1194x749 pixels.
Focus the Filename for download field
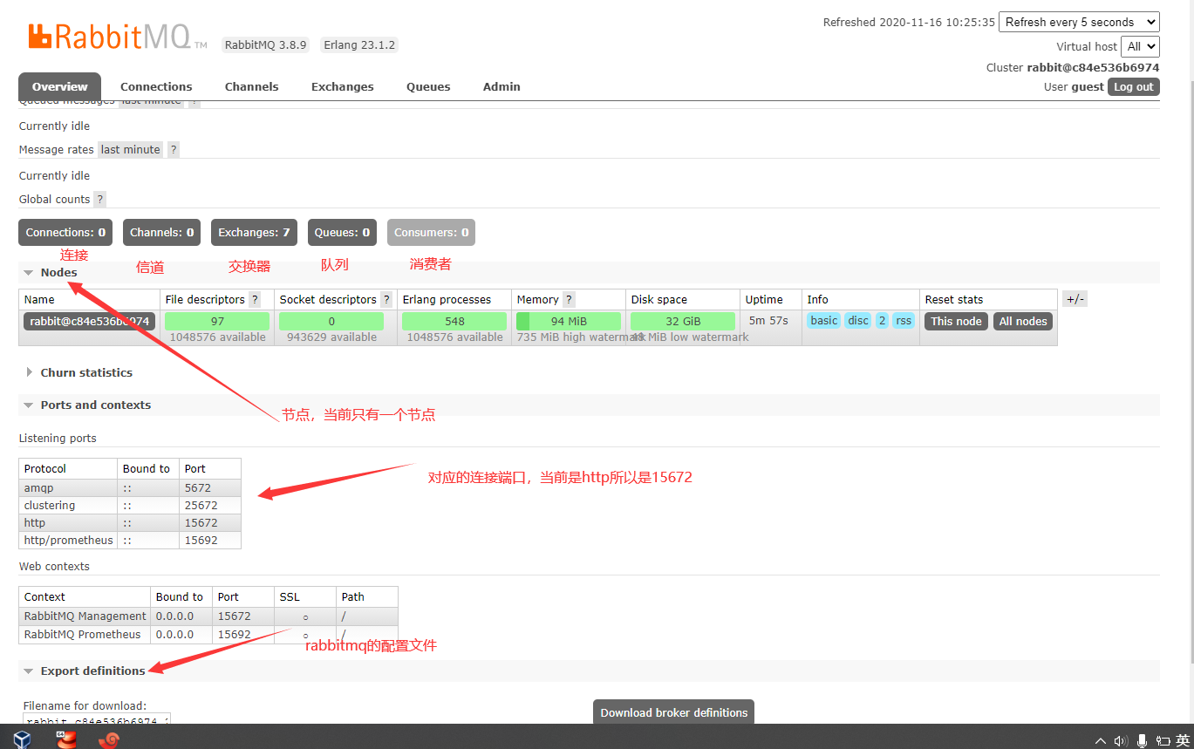(x=97, y=719)
